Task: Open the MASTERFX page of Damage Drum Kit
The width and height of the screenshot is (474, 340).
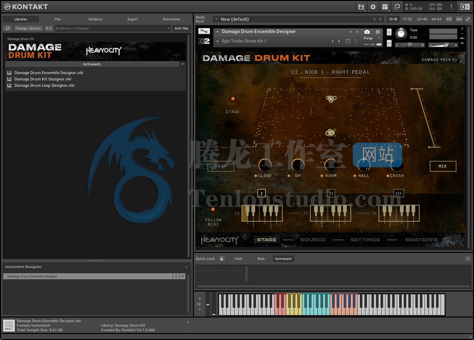Action: point(421,240)
